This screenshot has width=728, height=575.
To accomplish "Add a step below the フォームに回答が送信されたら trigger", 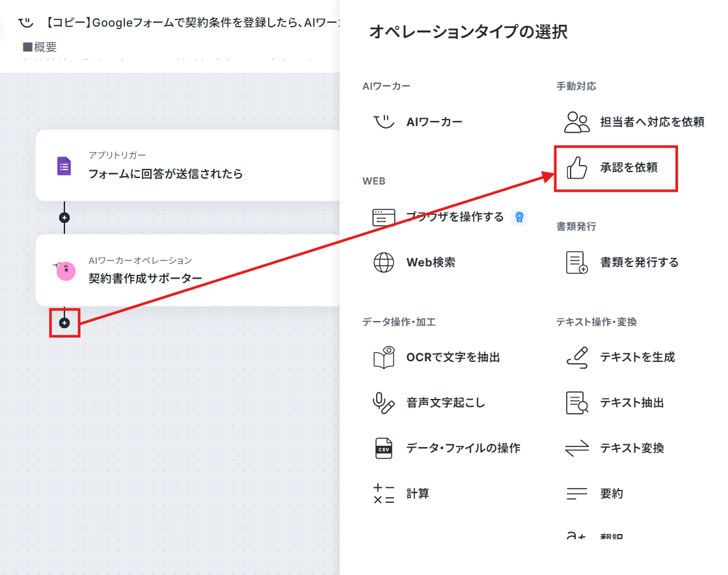I will (64, 218).
